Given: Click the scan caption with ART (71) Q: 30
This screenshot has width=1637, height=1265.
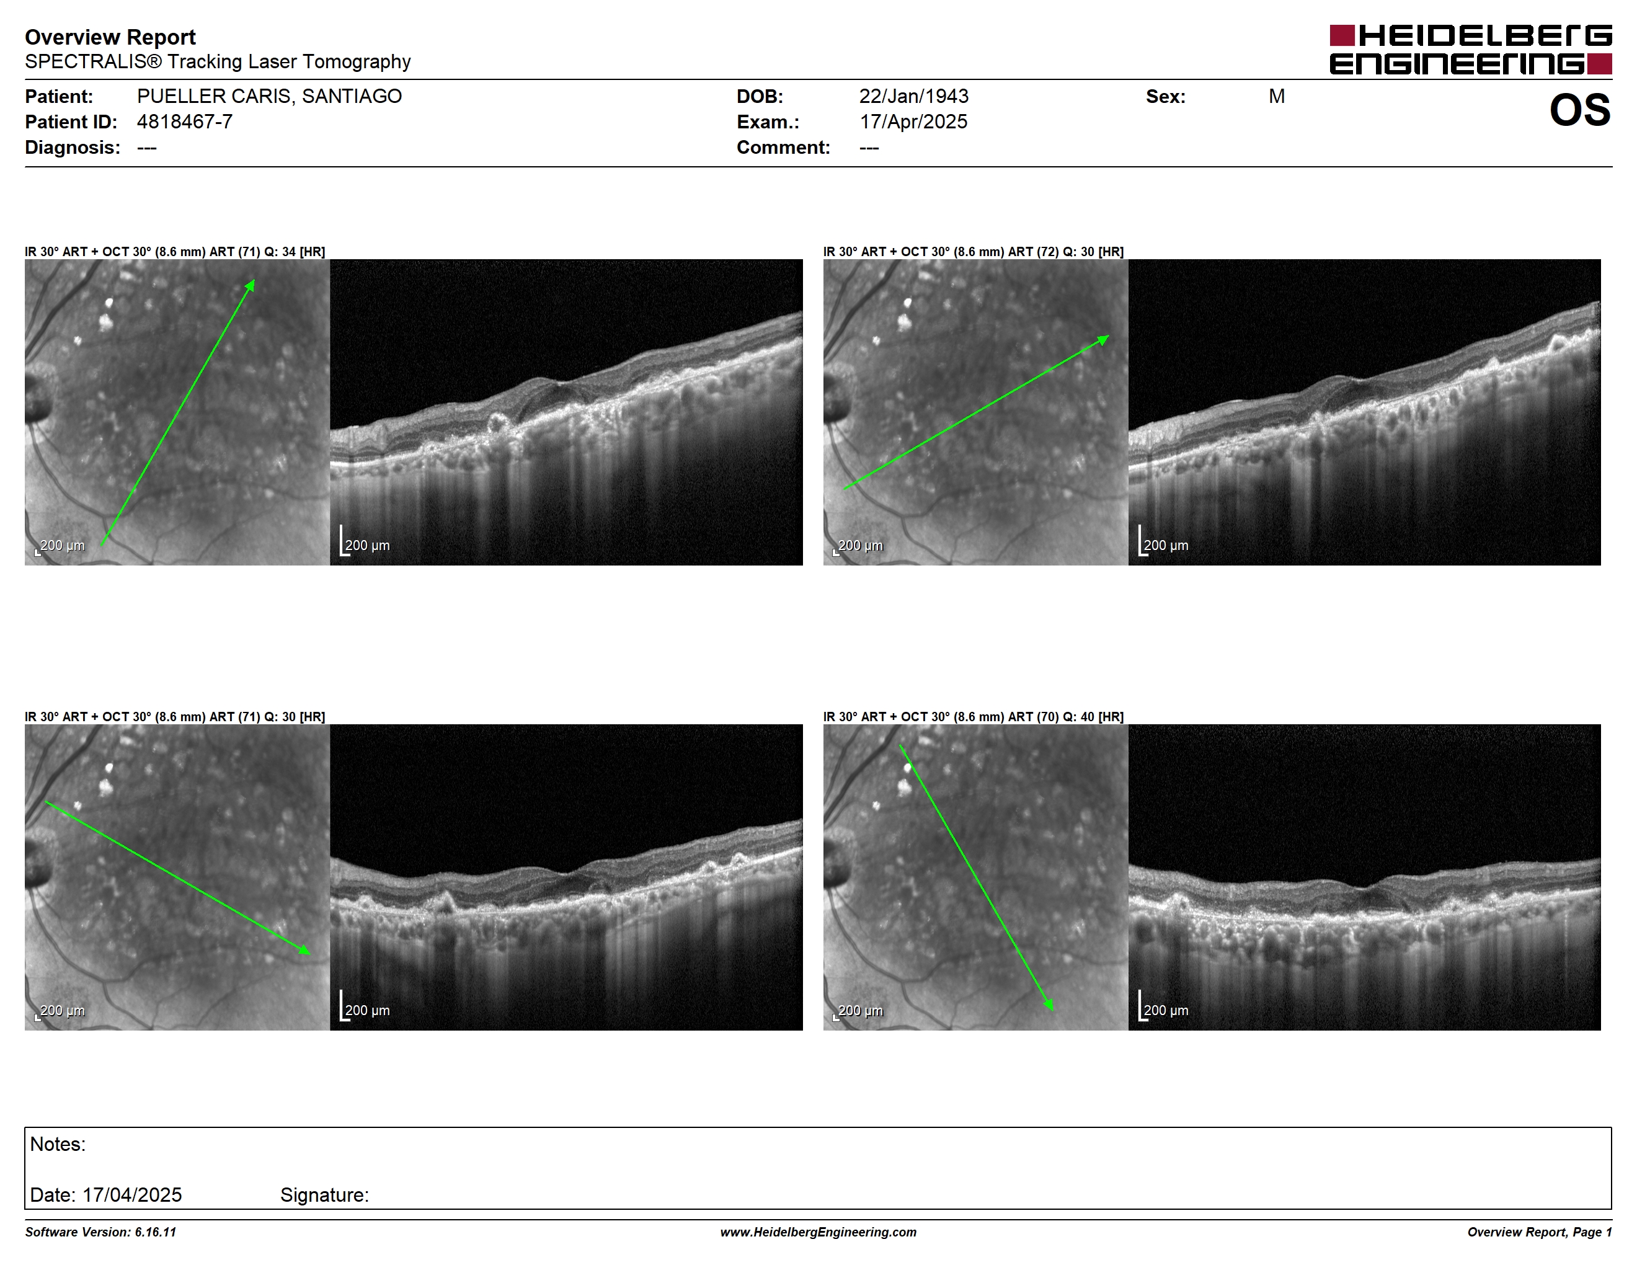Looking at the screenshot, I should [x=175, y=716].
